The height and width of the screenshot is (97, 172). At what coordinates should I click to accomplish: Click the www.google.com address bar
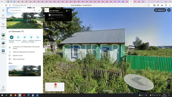click(21, 5)
